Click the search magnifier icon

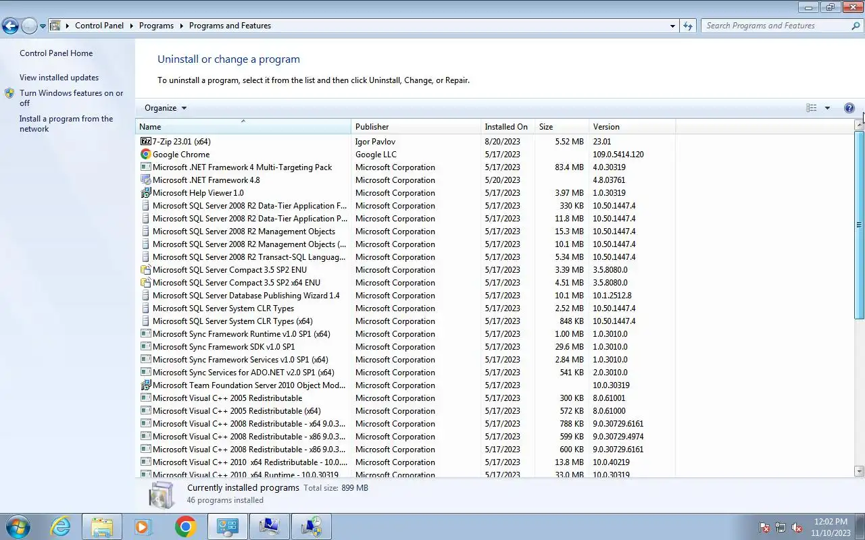click(x=856, y=26)
